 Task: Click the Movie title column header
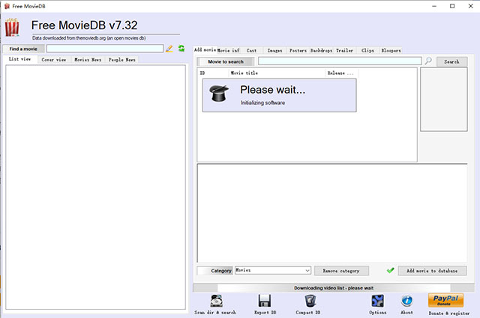tap(277, 73)
